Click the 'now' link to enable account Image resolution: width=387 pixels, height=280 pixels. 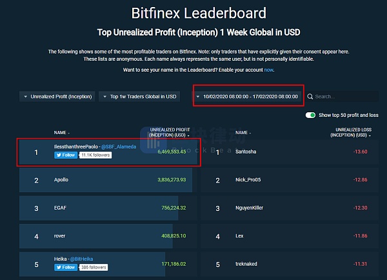(268, 70)
